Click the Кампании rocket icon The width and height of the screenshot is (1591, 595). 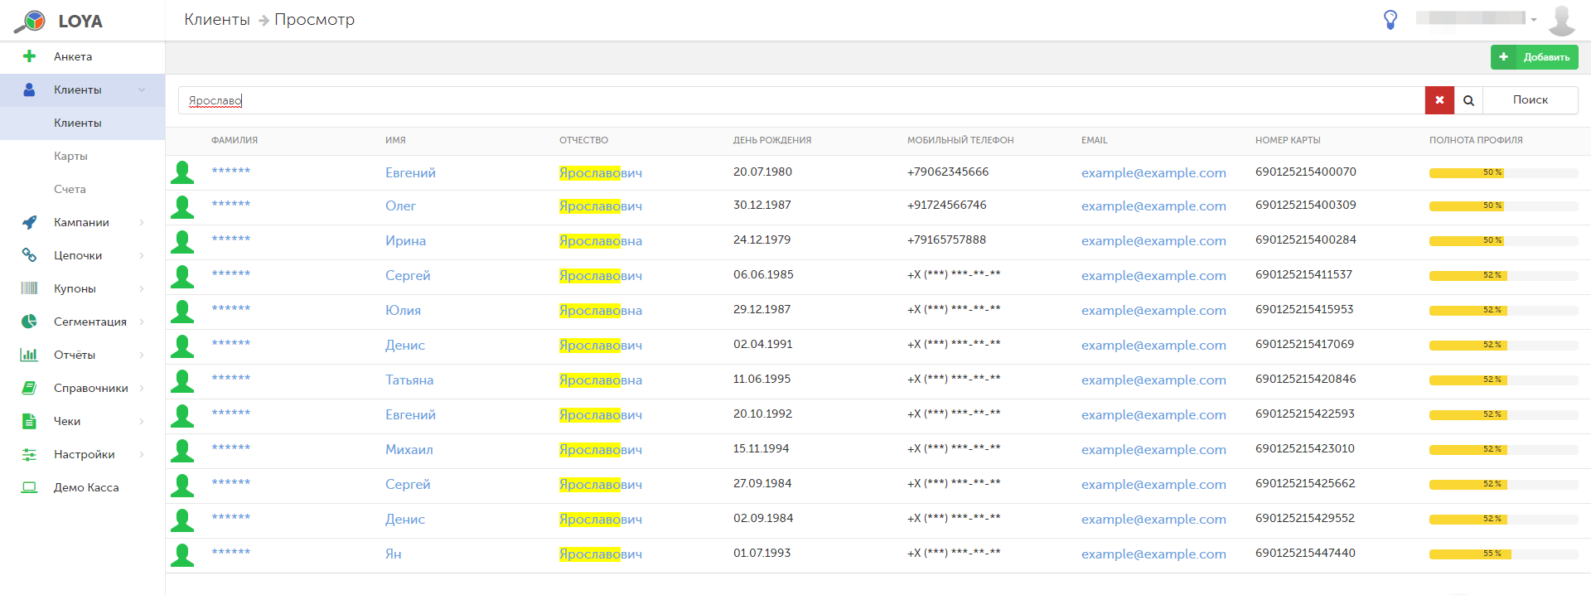[x=29, y=222]
